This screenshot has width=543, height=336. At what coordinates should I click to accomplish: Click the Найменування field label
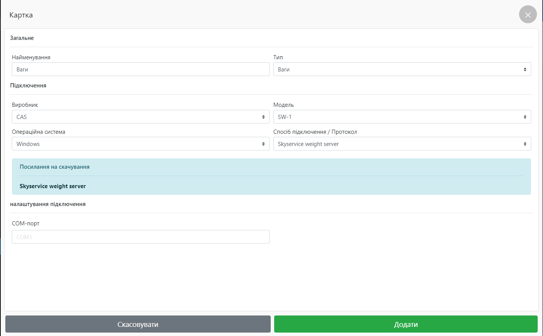(x=31, y=57)
